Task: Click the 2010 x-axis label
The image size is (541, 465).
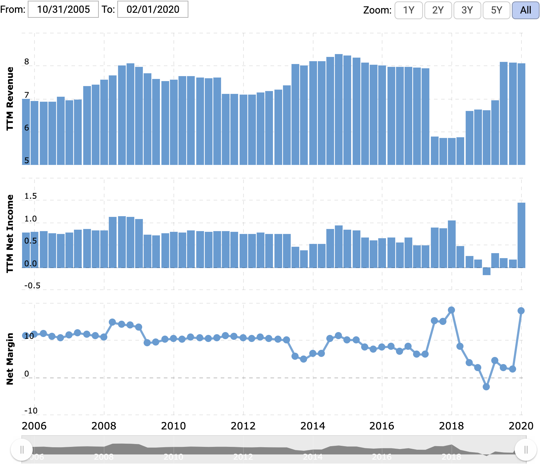Action: 173,426
